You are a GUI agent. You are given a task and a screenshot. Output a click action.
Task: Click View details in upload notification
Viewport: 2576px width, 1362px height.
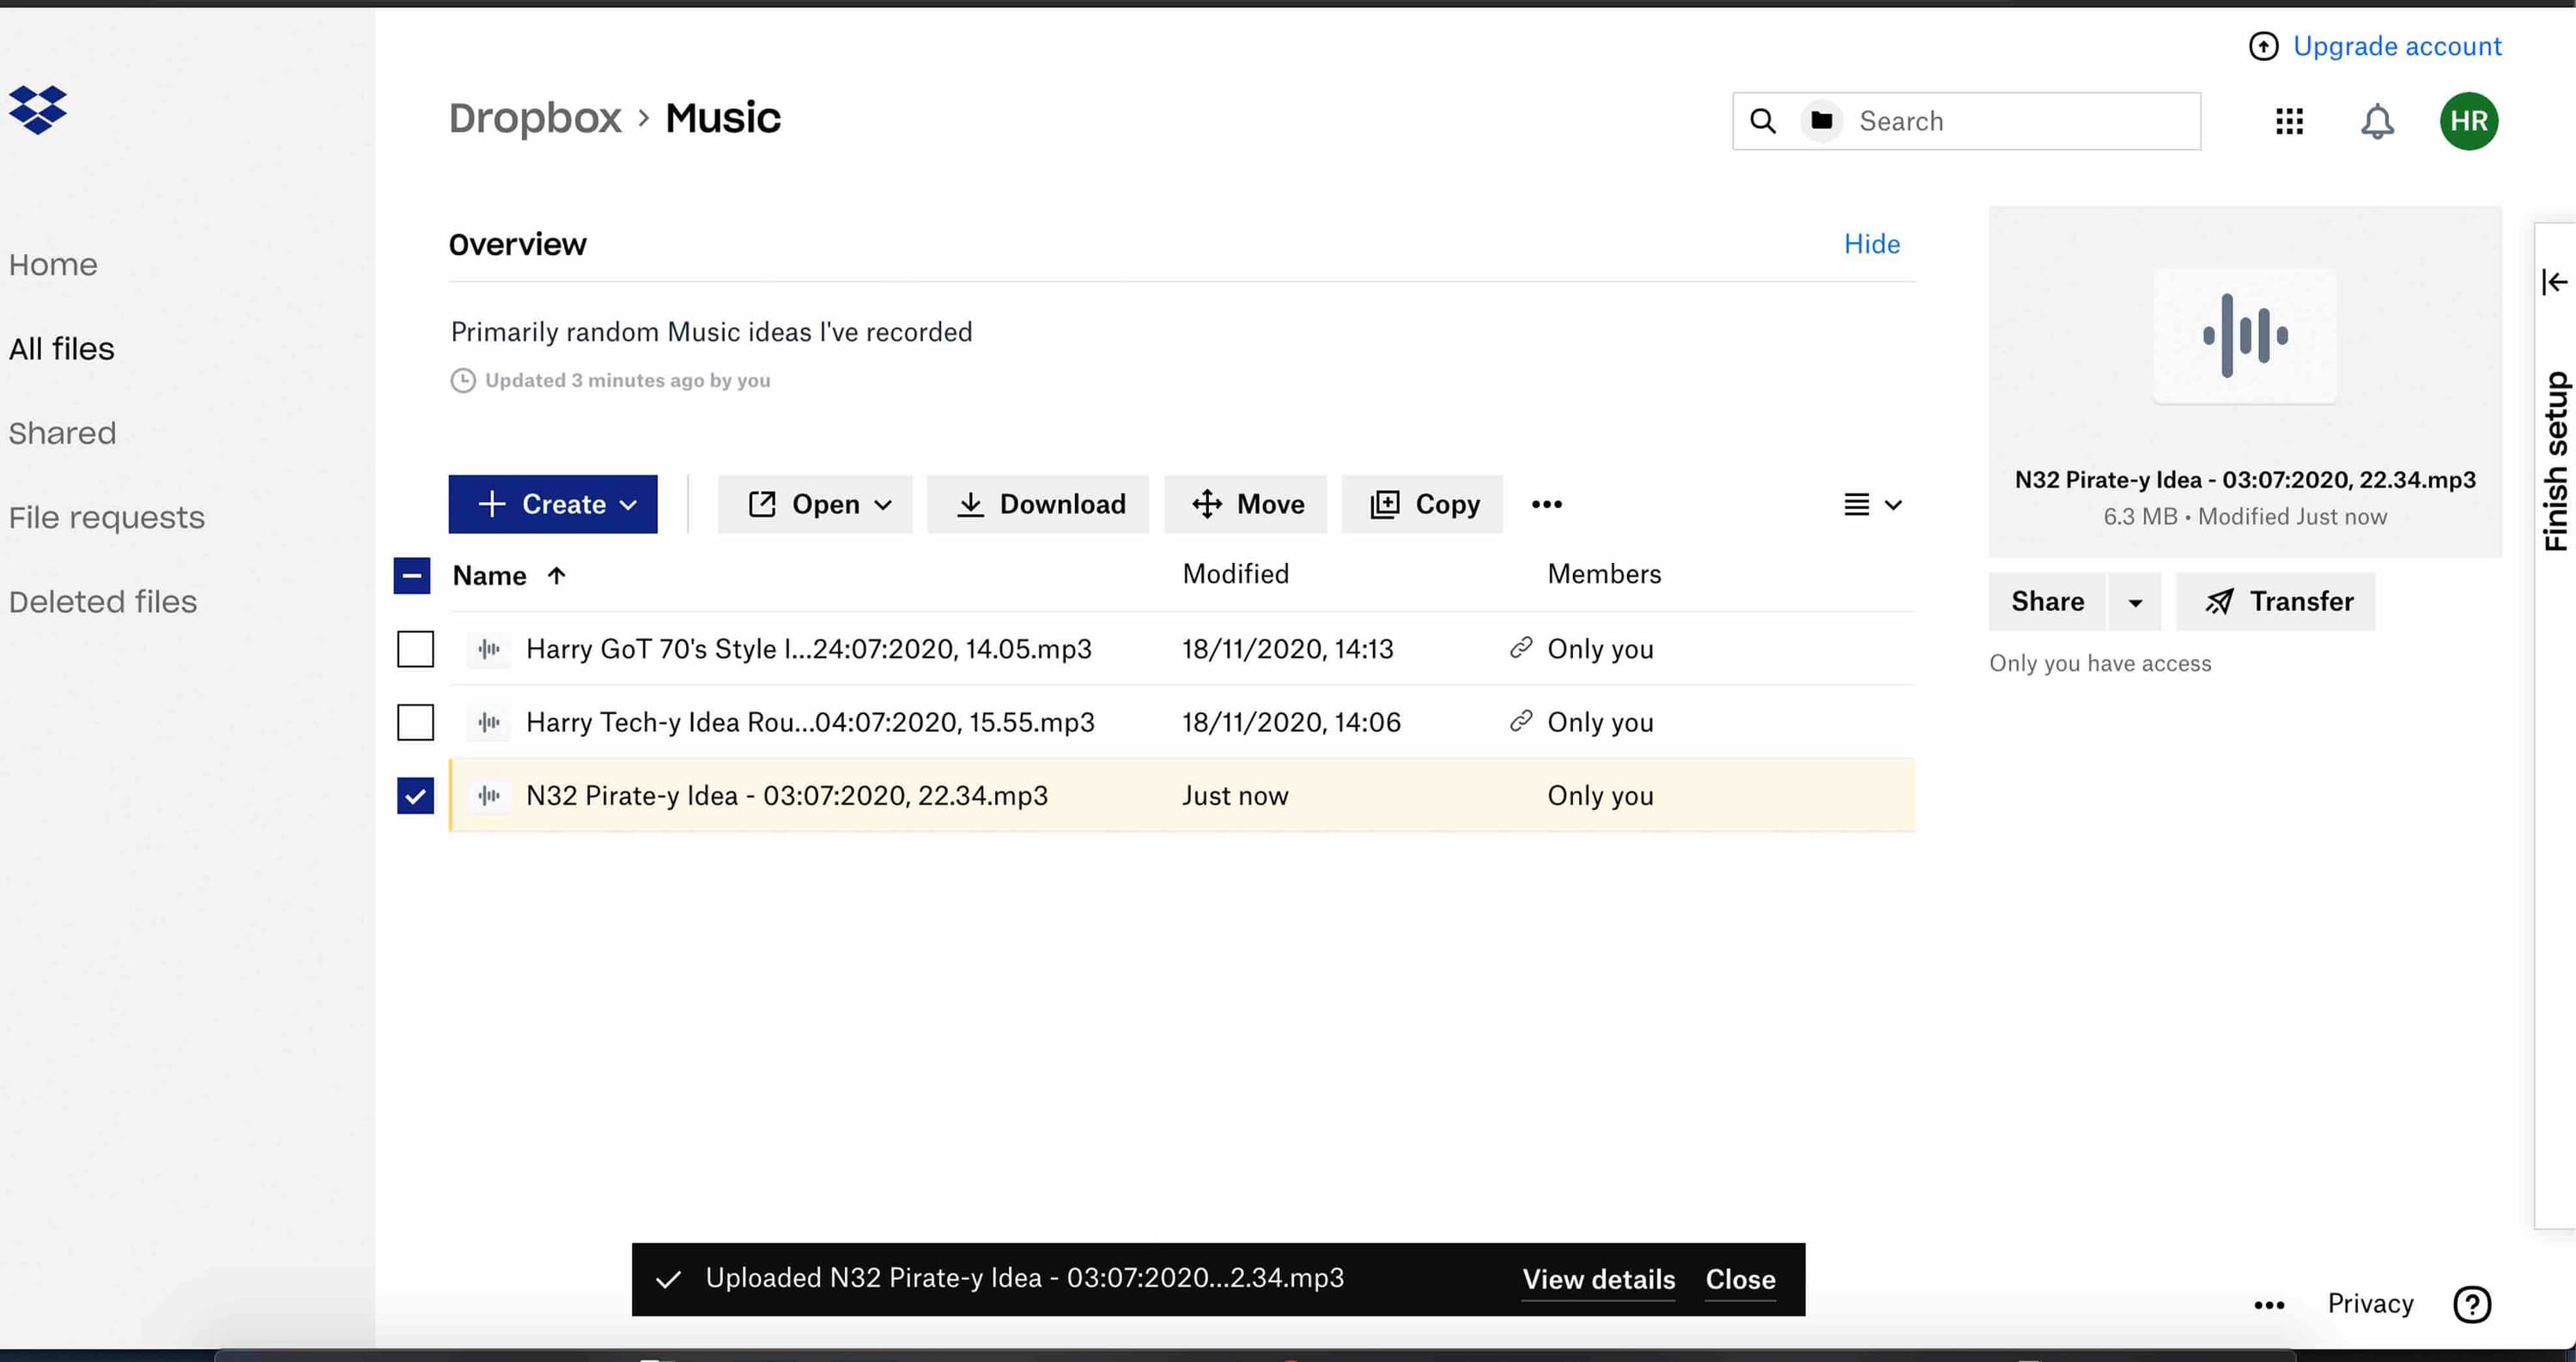pos(1598,1279)
